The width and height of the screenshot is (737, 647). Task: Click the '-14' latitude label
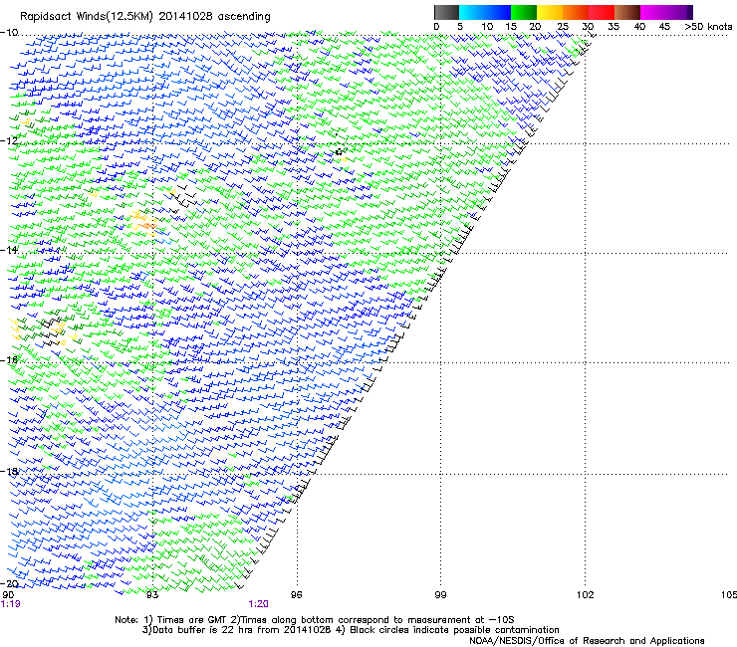[9, 250]
